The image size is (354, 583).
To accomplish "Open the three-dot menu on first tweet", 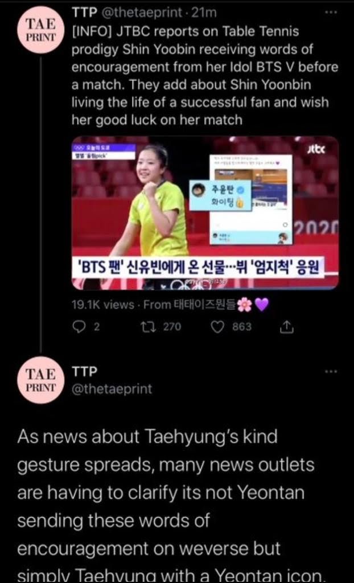I will point(330,12).
